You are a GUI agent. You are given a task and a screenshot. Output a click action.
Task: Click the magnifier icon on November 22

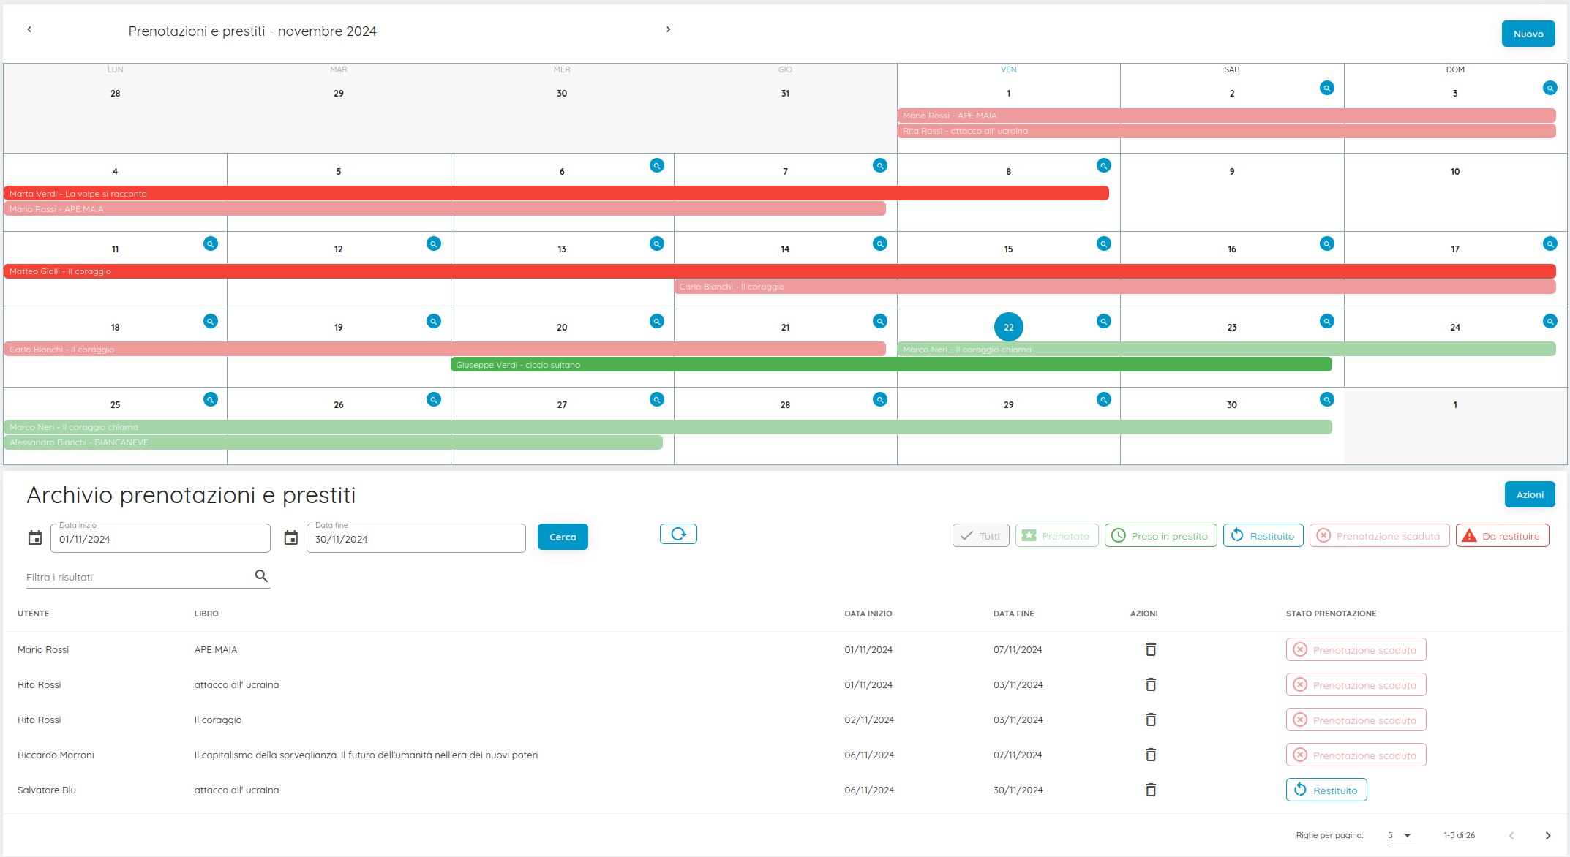coord(1103,321)
